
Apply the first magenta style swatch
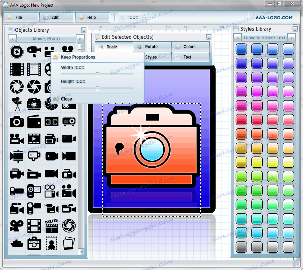click(241, 92)
